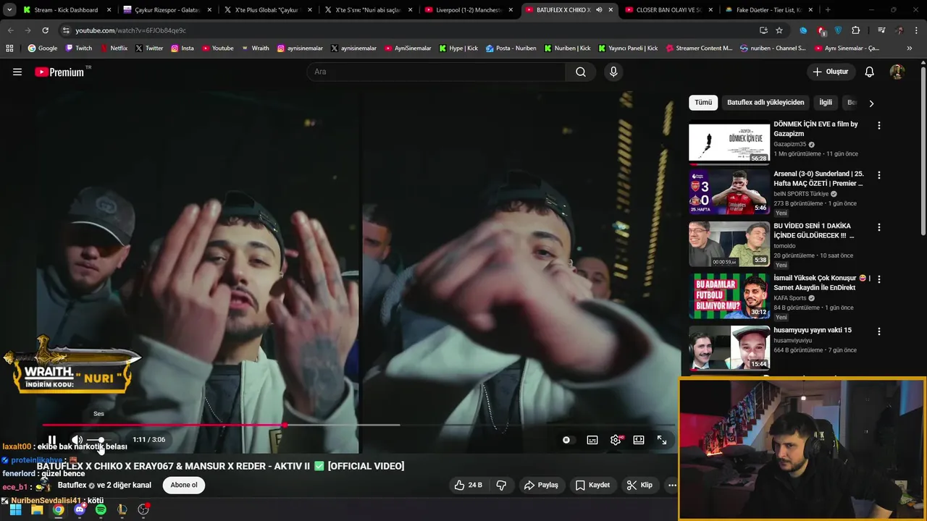
Task: Open the account avatar menu
Action: pyautogui.click(x=897, y=72)
